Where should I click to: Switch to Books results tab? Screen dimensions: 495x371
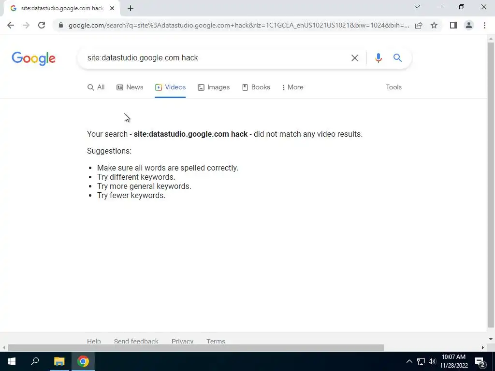tap(256, 87)
